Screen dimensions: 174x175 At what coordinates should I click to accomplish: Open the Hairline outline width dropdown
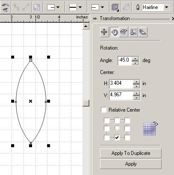(166, 7)
